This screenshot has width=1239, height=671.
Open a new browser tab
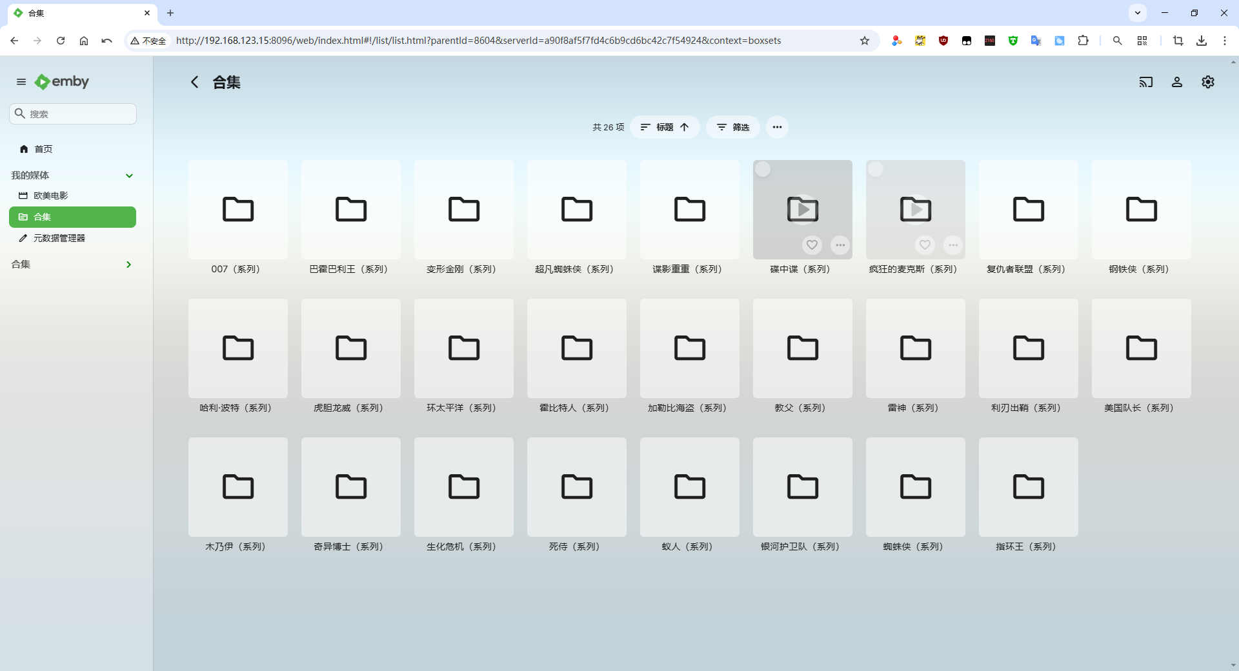point(170,13)
